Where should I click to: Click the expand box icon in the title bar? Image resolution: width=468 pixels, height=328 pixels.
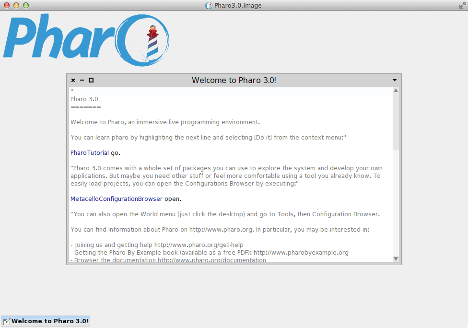click(x=91, y=80)
